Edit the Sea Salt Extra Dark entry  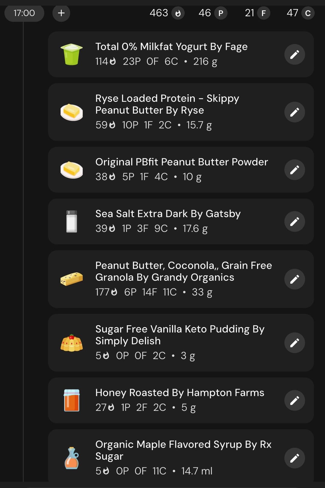295,221
